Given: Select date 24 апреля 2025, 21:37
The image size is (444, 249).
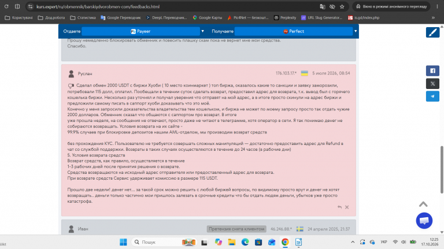Looking at the screenshot, I should click(329, 229).
